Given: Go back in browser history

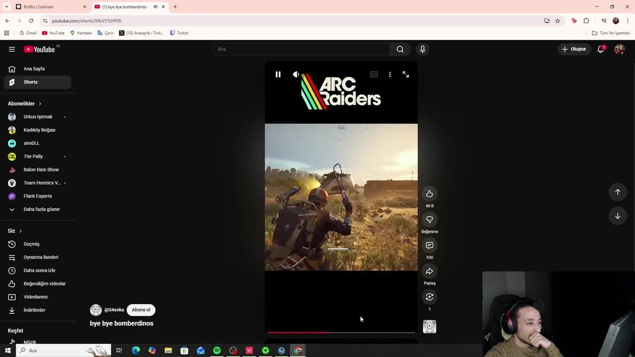Looking at the screenshot, I should pos(7,21).
